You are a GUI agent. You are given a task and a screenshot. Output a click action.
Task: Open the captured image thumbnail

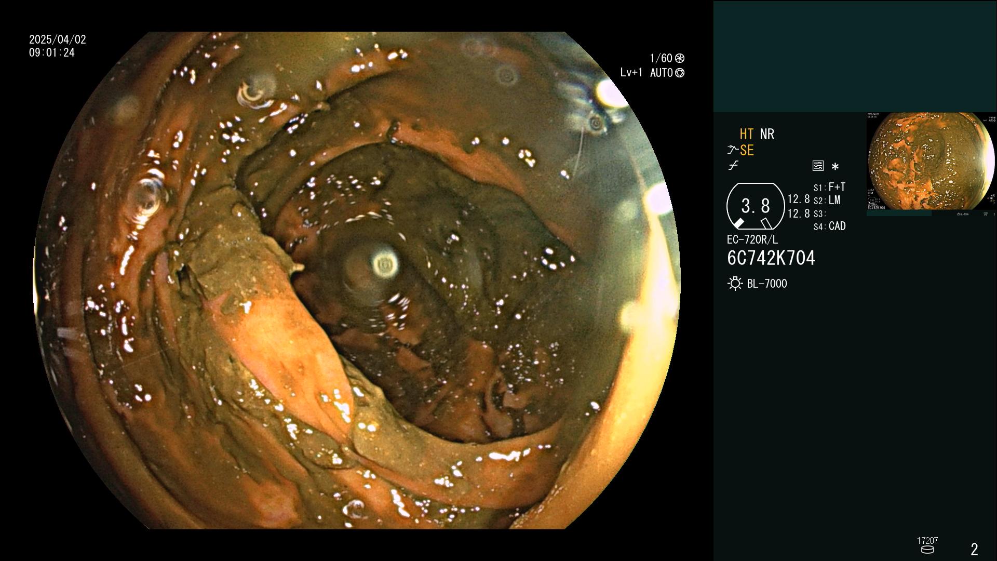pos(932,164)
